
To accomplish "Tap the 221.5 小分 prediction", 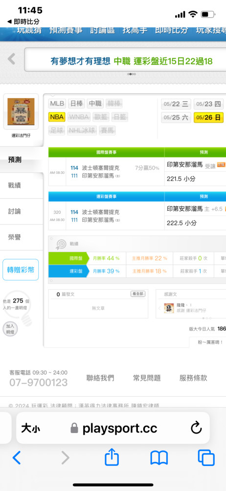I will click(181, 179).
